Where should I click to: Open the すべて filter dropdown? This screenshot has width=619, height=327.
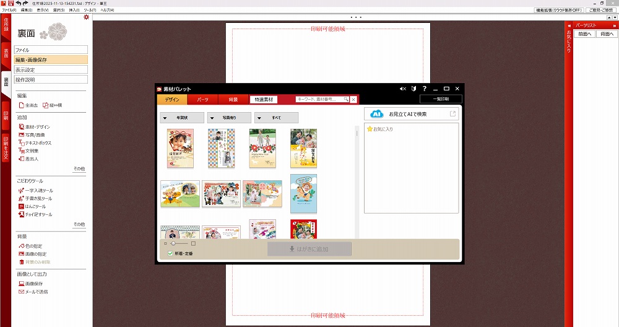pos(258,118)
